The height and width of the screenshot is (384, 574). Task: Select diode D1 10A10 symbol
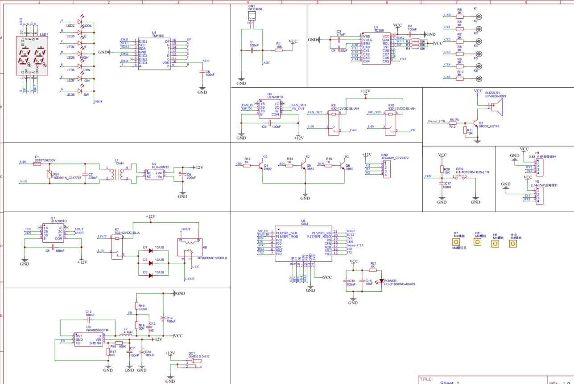[x=151, y=251]
